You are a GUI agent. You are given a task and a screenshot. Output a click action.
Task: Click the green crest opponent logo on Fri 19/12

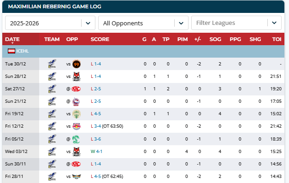pyautogui.click(x=77, y=114)
